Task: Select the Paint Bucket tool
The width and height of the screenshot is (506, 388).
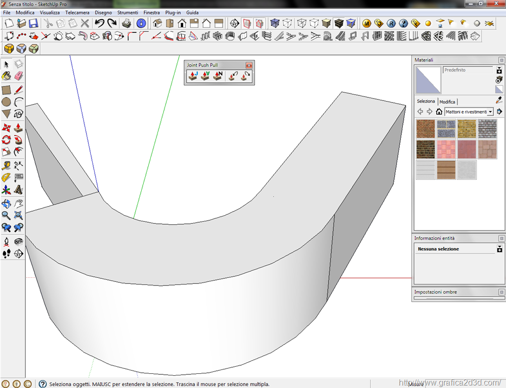Action: click(x=6, y=76)
